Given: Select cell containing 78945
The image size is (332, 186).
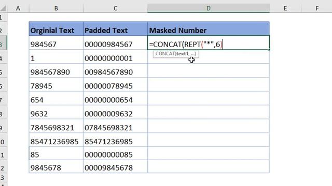Looking at the screenshot, I should click(56, 84).
